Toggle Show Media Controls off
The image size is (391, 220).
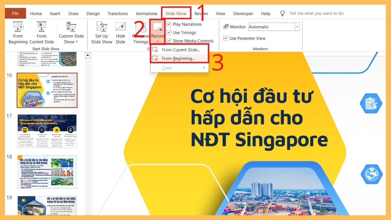(168, 41)
